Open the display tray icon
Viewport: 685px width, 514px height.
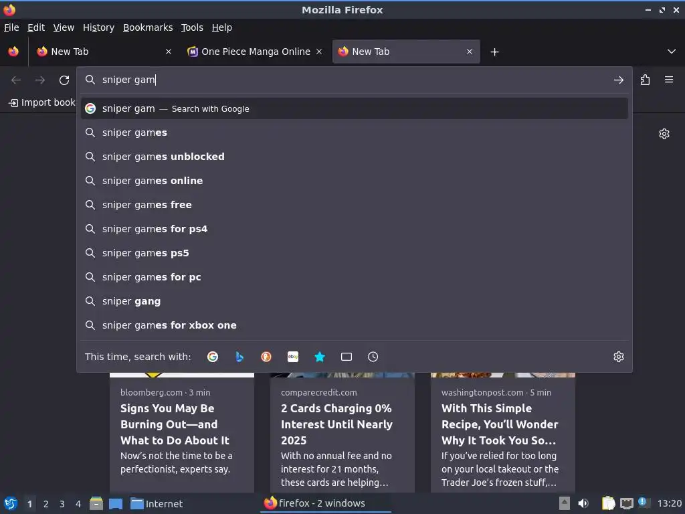(627, 503)
